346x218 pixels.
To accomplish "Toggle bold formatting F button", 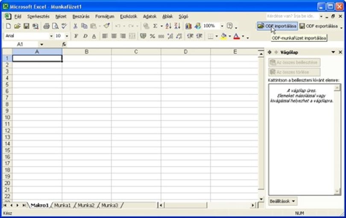I will click(x=76, y=36).
